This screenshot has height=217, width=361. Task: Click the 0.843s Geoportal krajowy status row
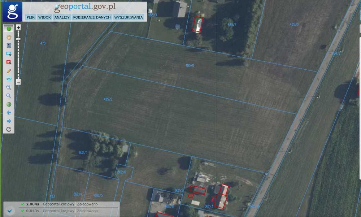click(69, 211)
